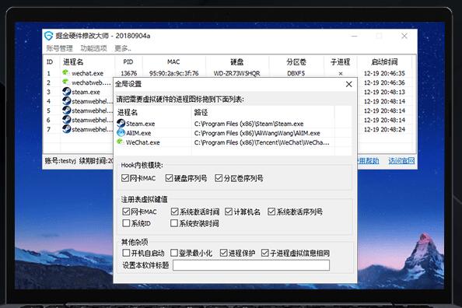
Task: Close the main 掘金硬件修改大师 window
Action: (x=404, y=36)
